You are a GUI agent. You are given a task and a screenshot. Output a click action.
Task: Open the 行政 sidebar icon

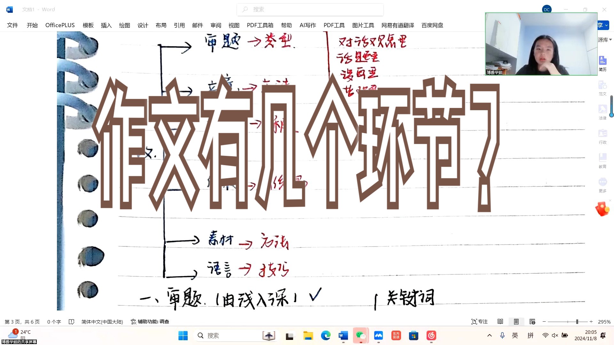pyautogui.click(x=602, y=137)
